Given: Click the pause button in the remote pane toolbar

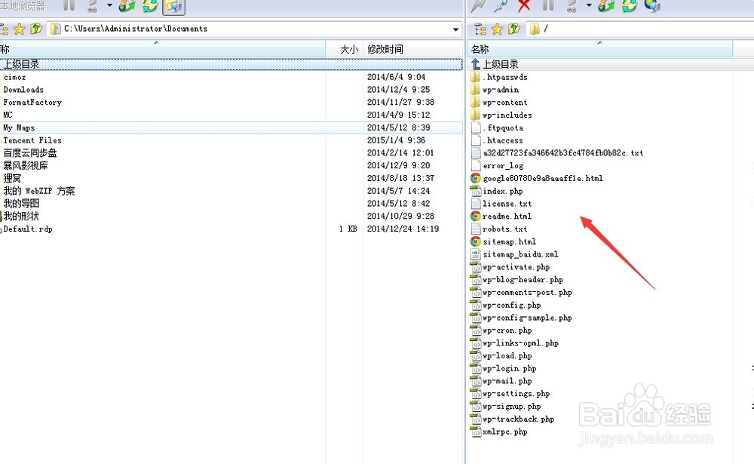Looking at the screenshot, I should click(548, 5).
